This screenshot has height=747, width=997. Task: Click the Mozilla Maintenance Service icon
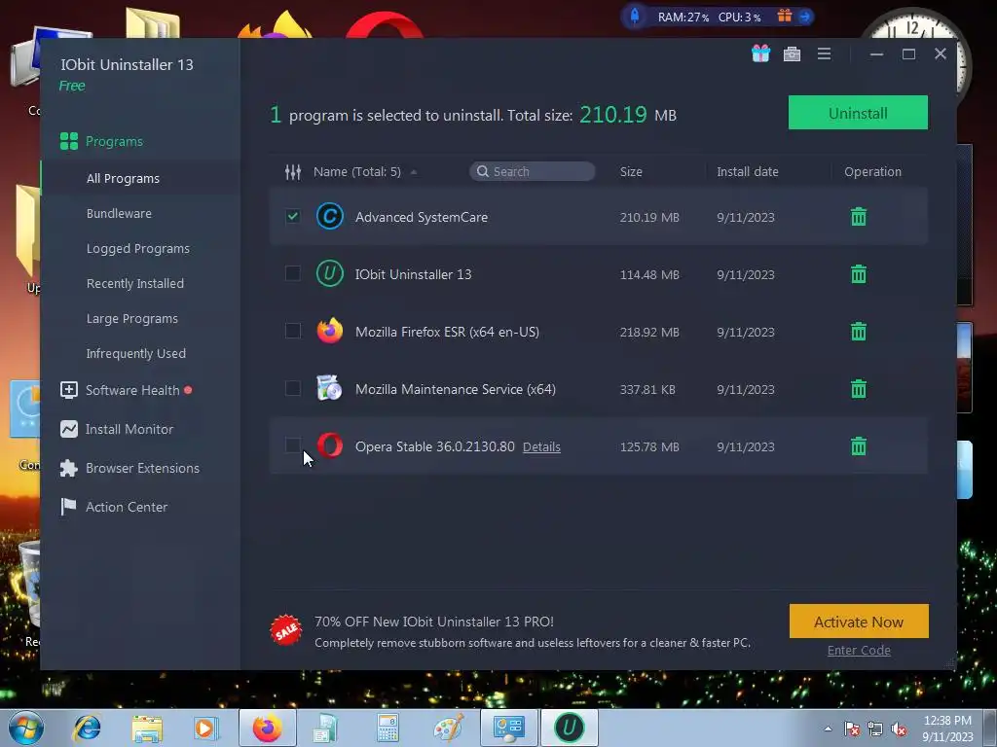[x=329, y=388]
